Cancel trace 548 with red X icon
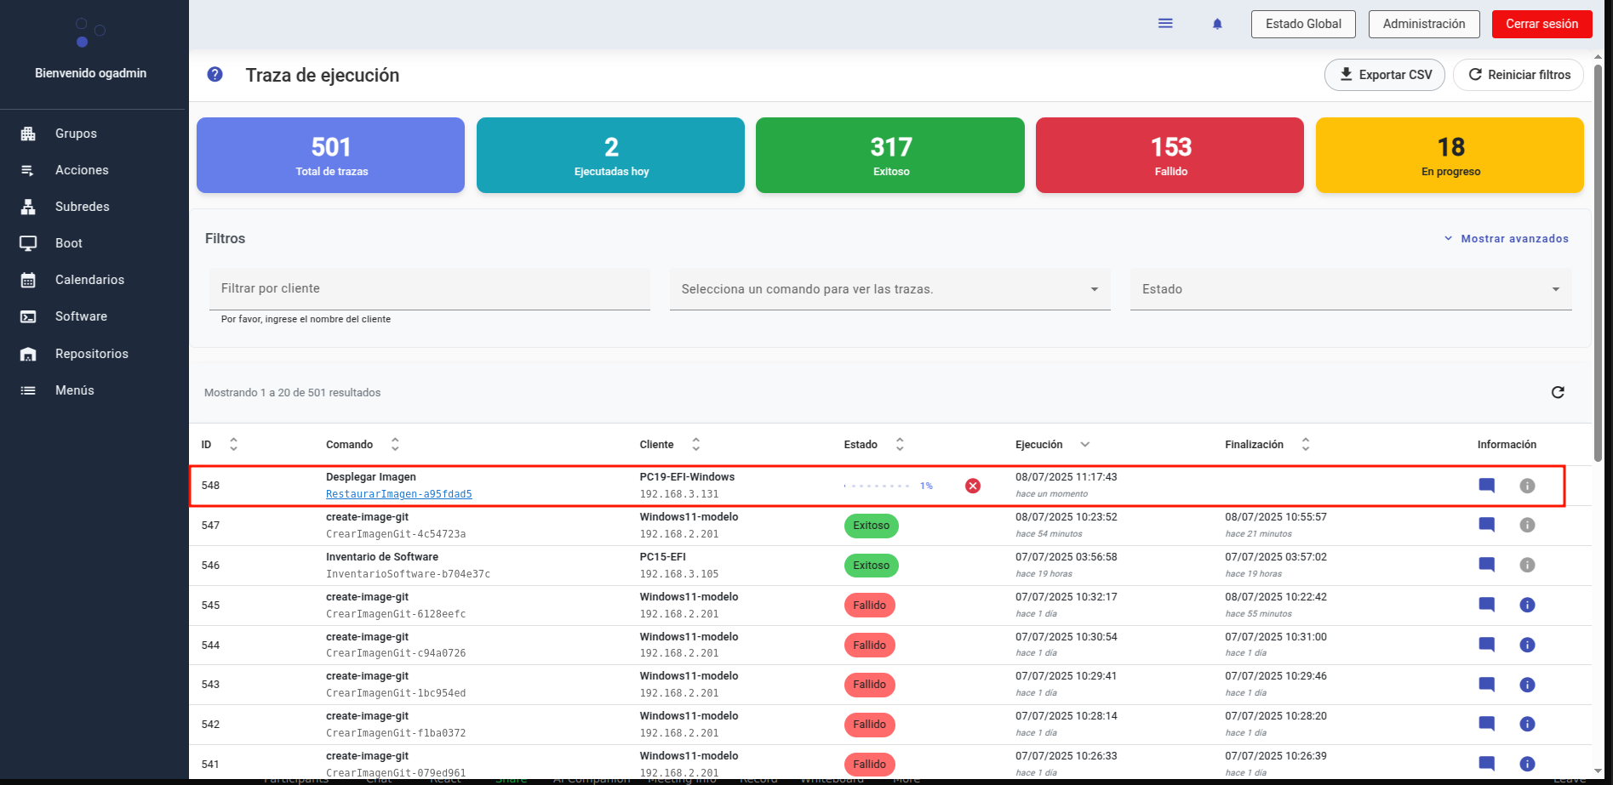Screen dimensions: 1613x785 coord(972,486)
